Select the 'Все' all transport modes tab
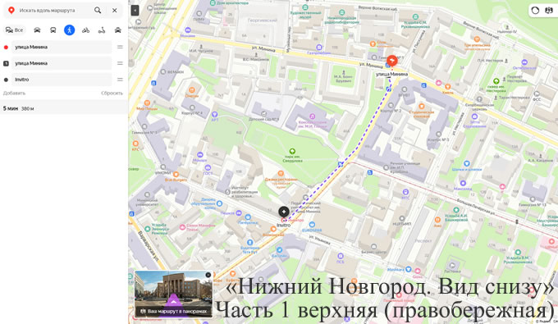This screenshot has width=558, height=324. tap(14, 30)
